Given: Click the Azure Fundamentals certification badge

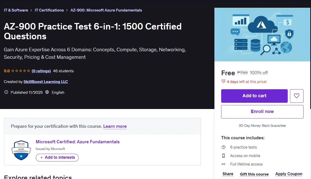Looking at the screenshot, I should (21, 150).
